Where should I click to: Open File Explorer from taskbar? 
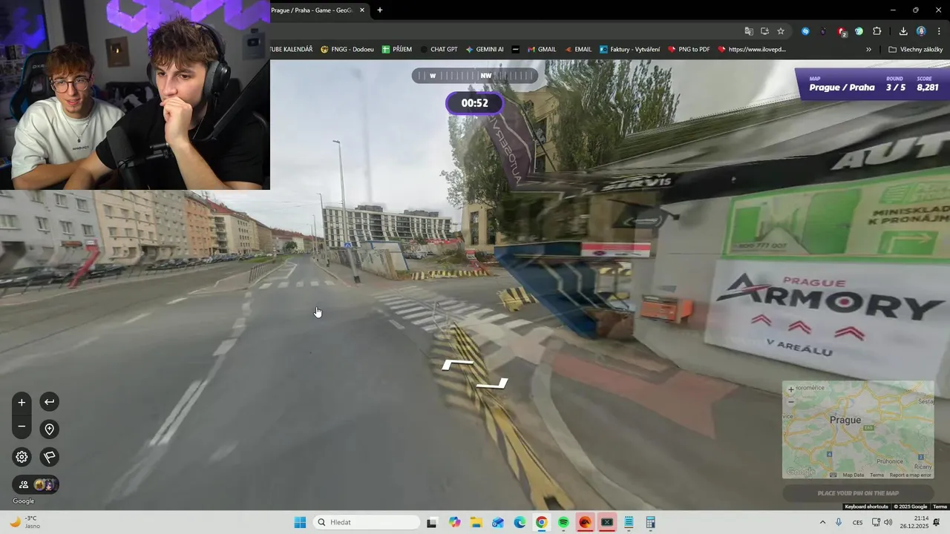tap(476, 522)
